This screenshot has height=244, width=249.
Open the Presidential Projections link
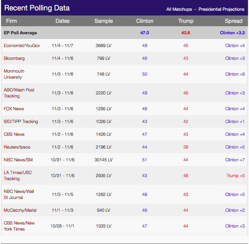tap(221, 9)
